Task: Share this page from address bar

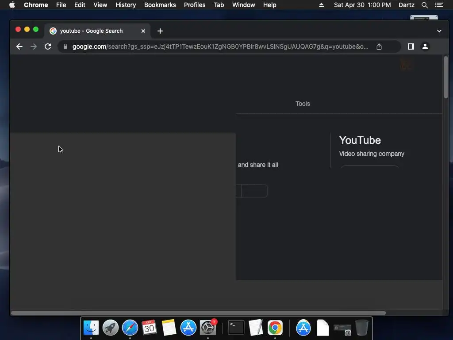Action: pyautogui.click(x=379, y=46)
